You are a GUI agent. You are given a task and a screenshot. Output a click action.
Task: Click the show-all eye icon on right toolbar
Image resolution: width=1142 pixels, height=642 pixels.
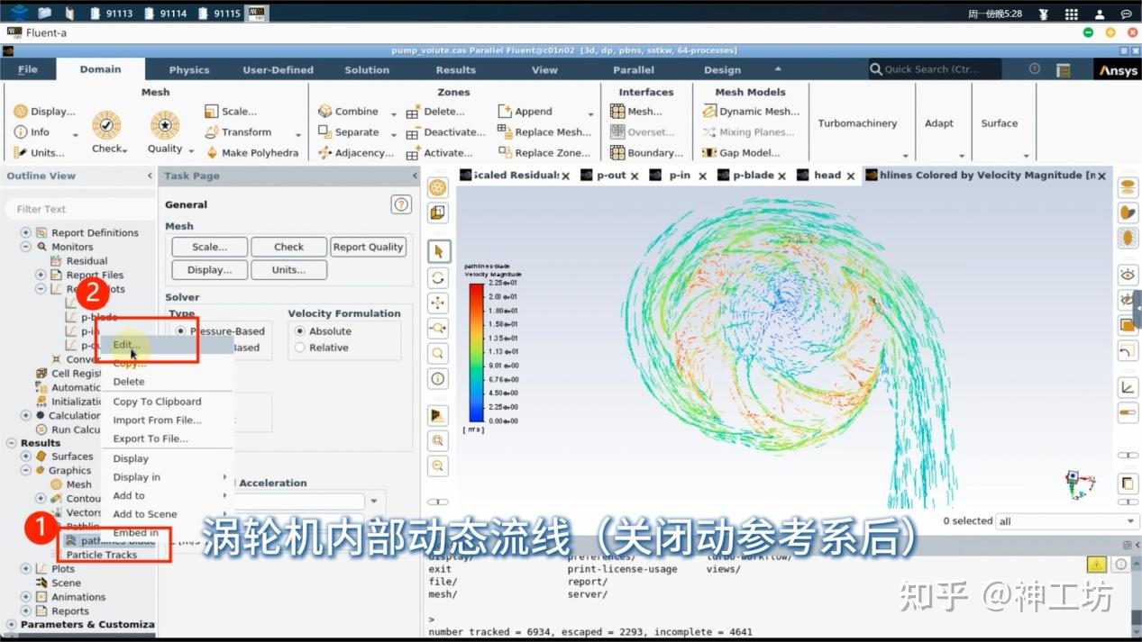(1128, 274)
